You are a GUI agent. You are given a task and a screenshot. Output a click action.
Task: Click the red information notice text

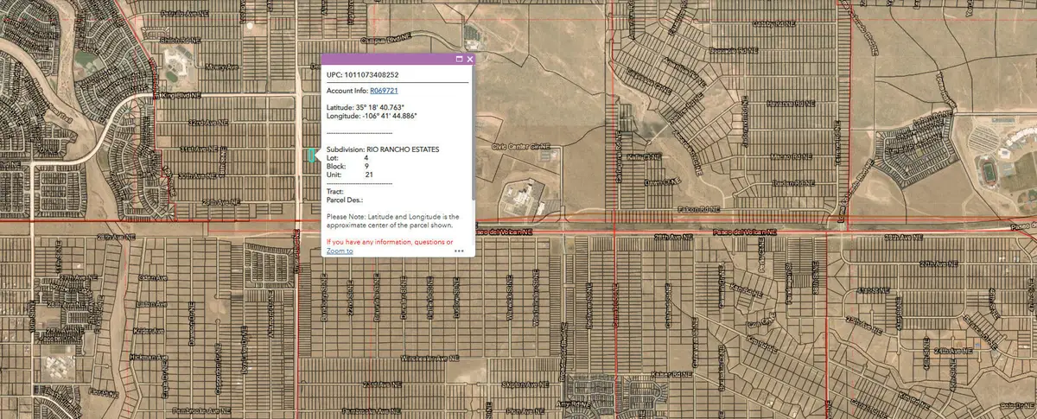pyautogui.click(x=389, y=242)
